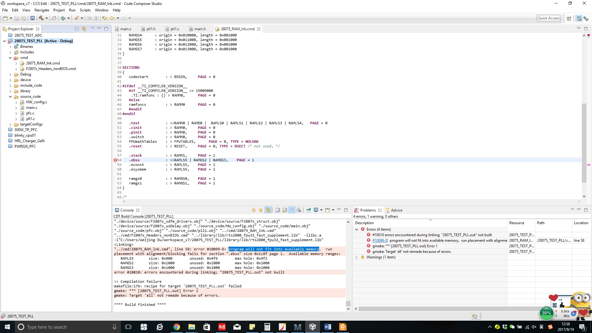Click Display Selected Console icon

[316, 210]
